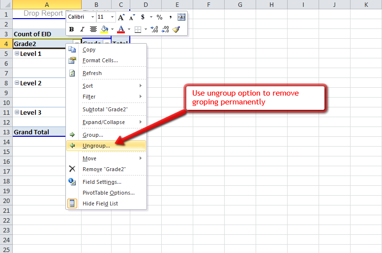Viewport: 382px width, 253px height.
Task: Apply Percent Style format
Action: click(x=159, y=17)
